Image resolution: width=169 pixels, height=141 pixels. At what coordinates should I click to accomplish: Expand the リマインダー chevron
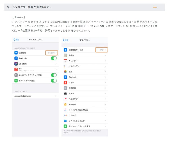(x=105, y=66)
